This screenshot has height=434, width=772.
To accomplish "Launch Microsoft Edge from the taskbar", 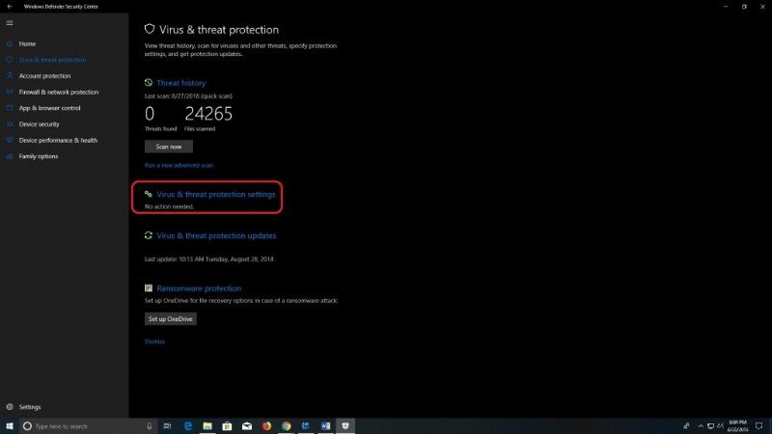I will (187, 426).
